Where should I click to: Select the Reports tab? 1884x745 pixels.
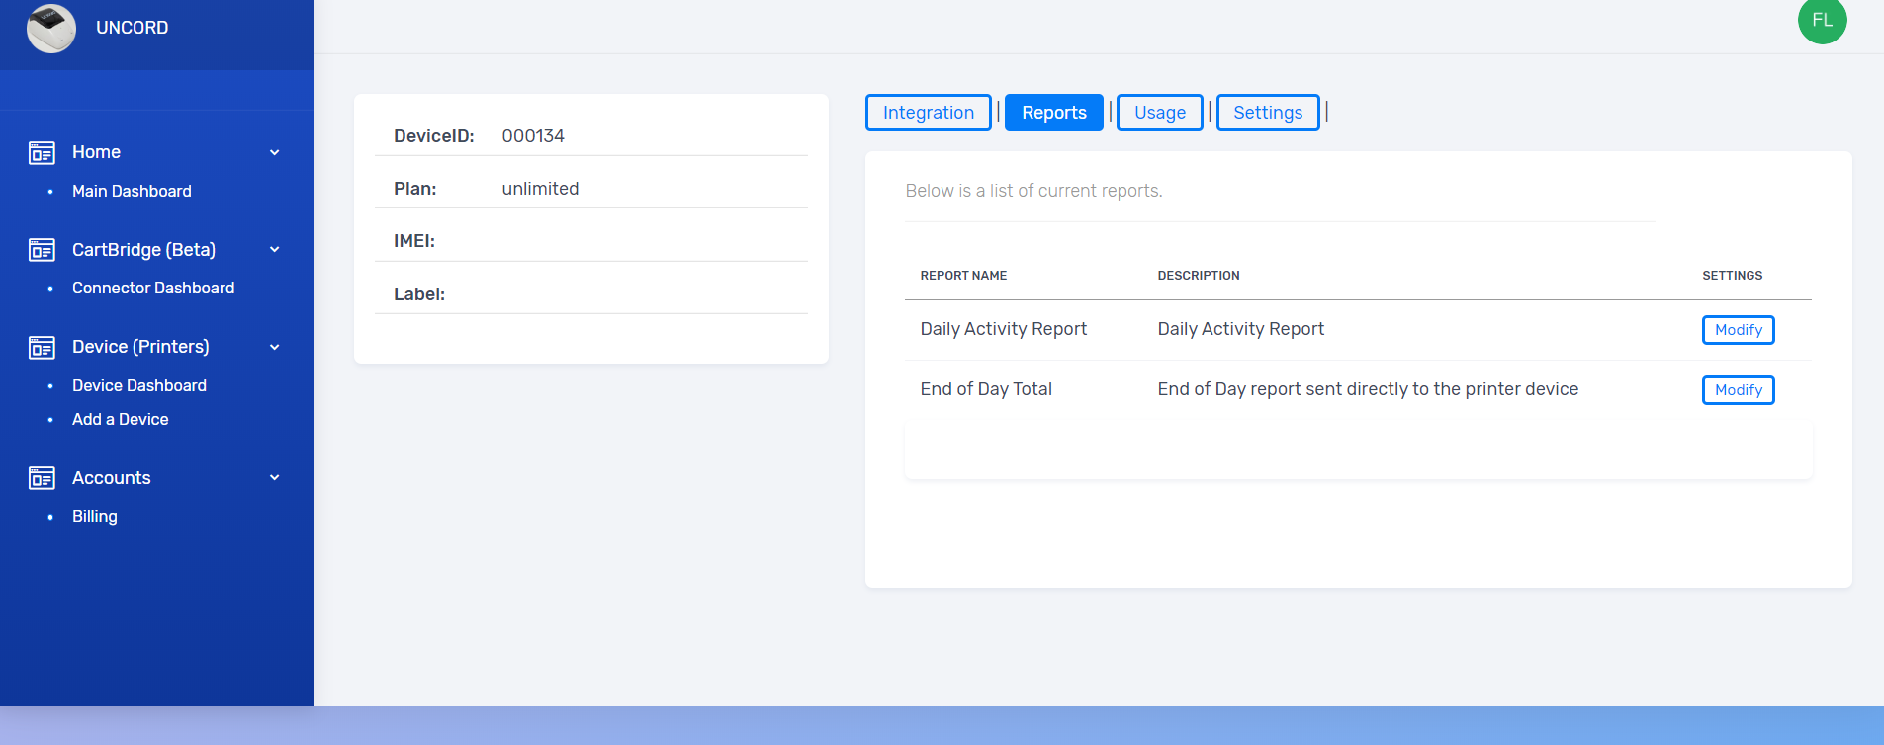point(1054,113)
